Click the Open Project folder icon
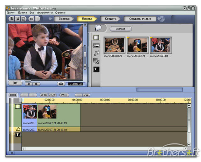 click(18, 19)
